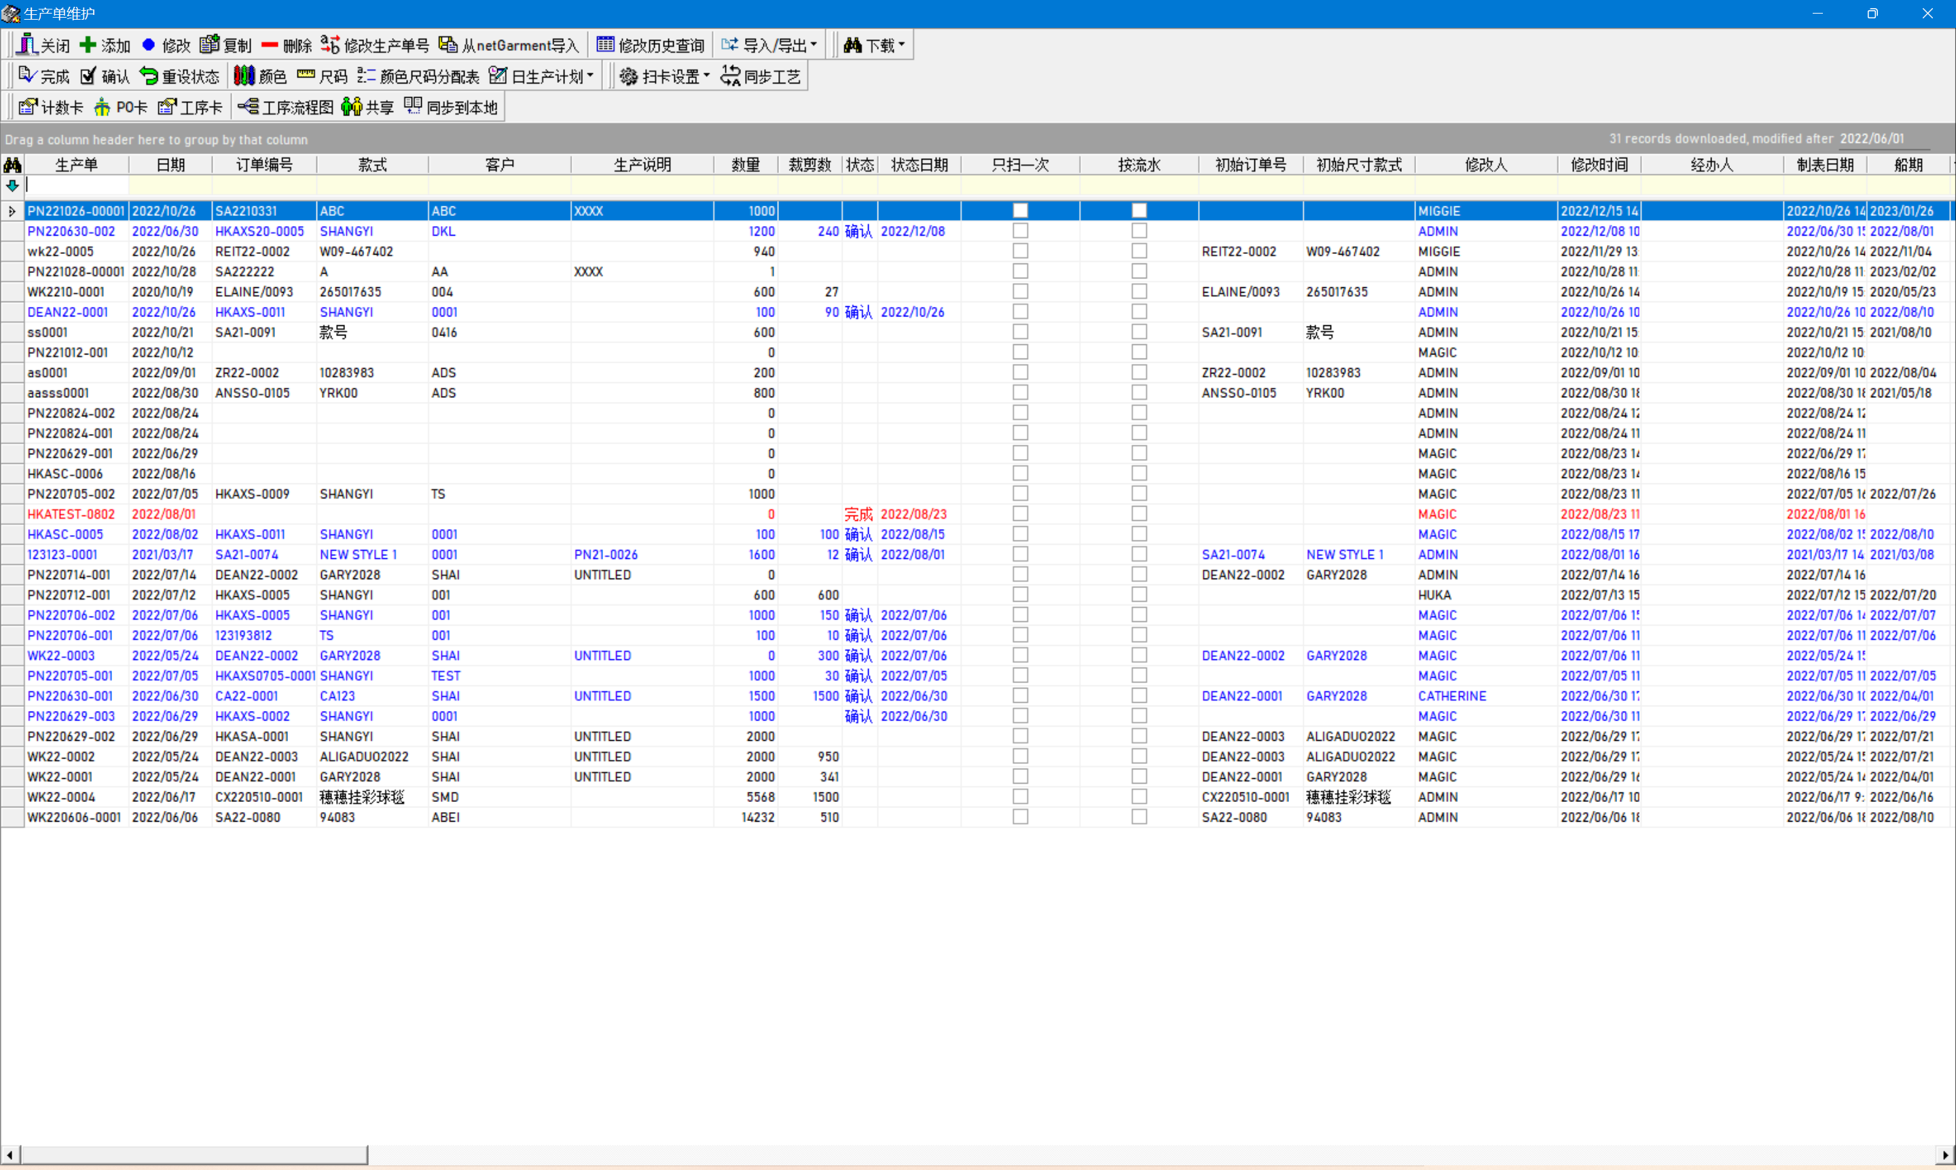Image resolution: width=1956 pixels, height=1170 pixels.
Task: Click the 确认 confirm checkmark icon
Action: 88,75
